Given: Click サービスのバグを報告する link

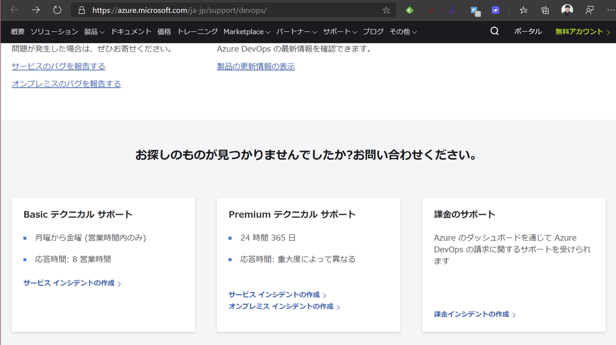Looking at the screenshot, I should point(58,66).
